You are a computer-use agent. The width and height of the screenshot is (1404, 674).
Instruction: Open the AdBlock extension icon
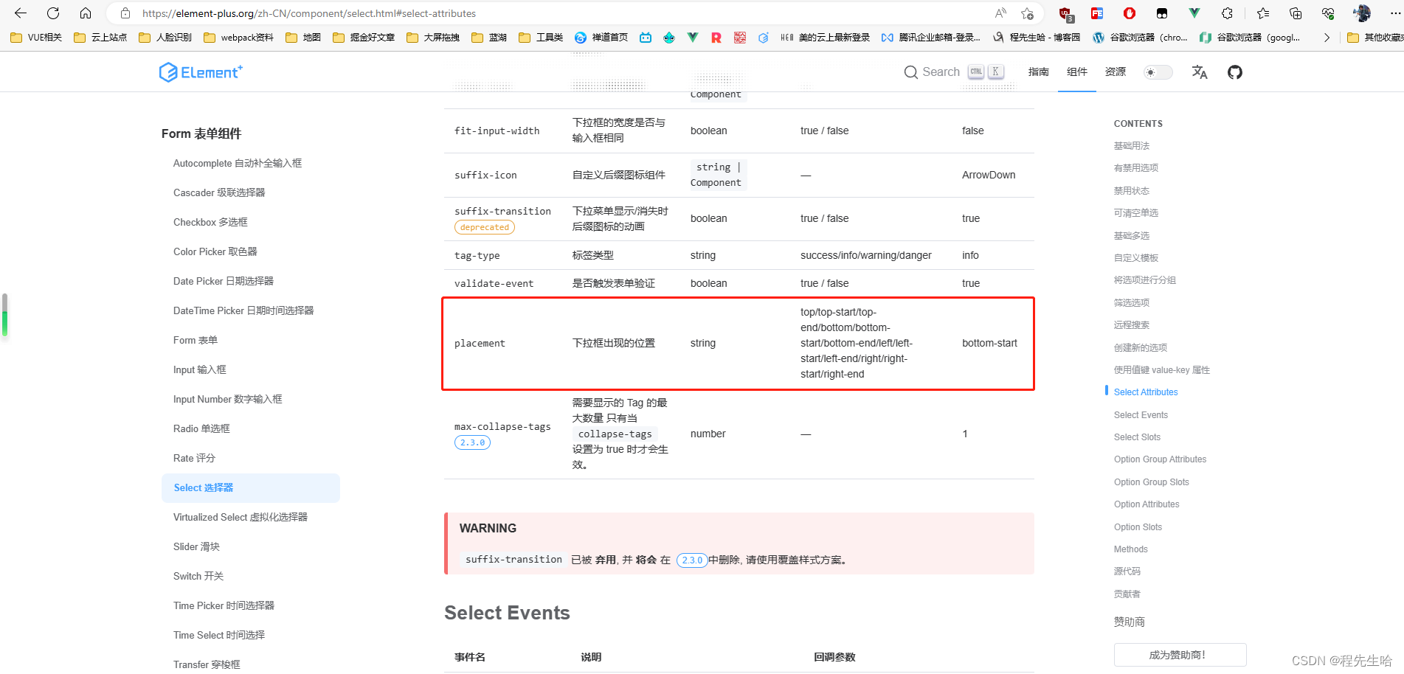1129,13
